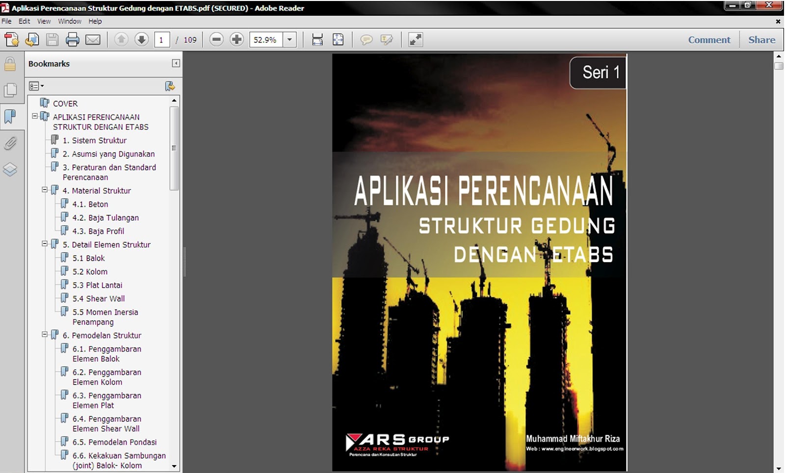Open 5.1 Balok bookmark
Image resolution: width=785 pixels, height=473 pixels.
[x=89, y=258]
